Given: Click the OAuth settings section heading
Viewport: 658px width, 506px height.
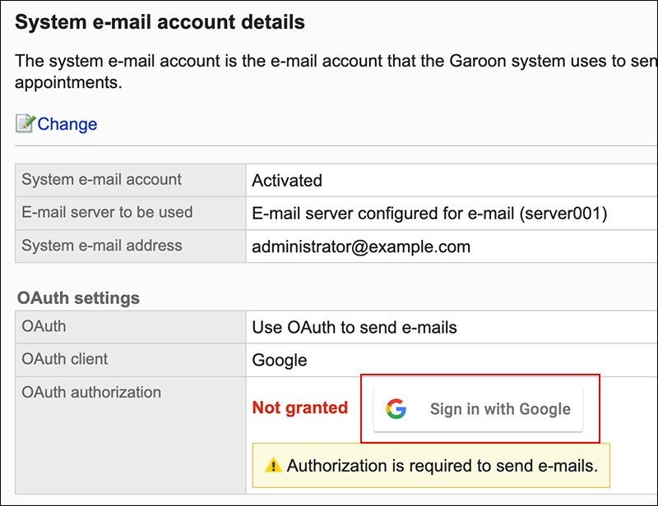Looking at the screenshot, I should (78, 298).
